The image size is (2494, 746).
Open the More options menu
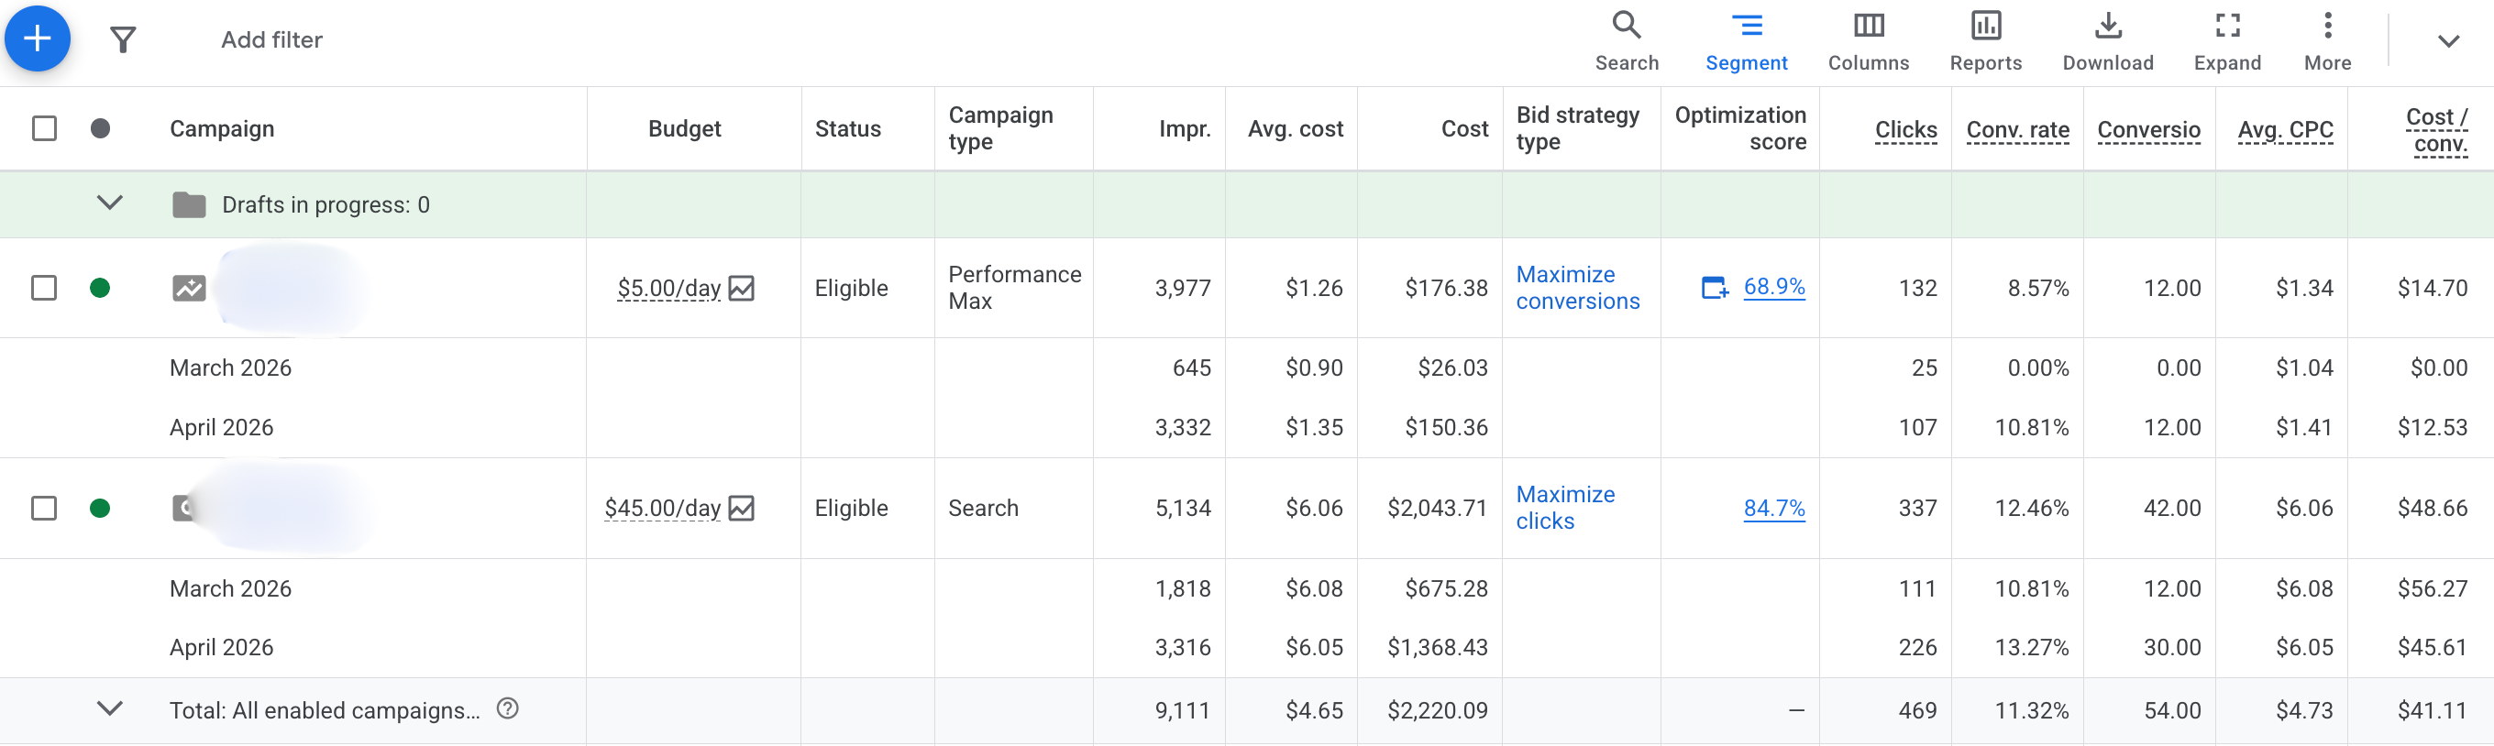tap(2326, 40)
